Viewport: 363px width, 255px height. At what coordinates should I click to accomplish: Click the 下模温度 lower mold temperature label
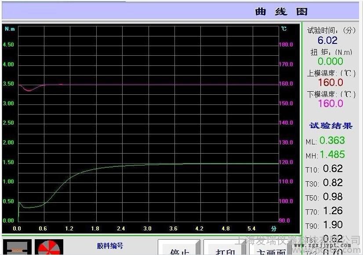(331, 94)
